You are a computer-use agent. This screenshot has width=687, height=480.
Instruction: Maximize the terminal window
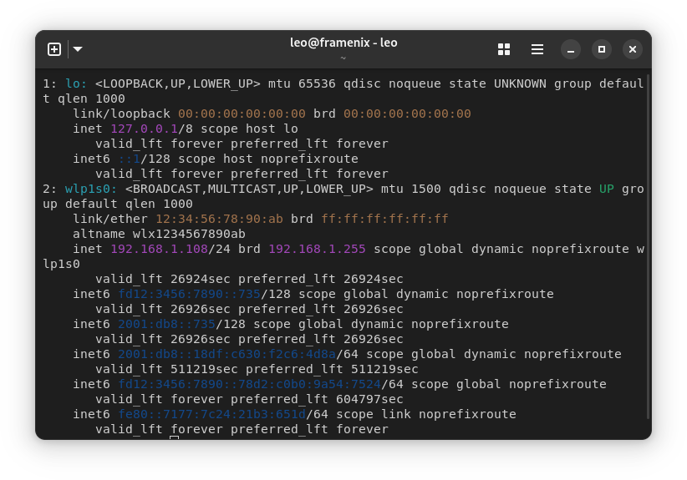coord(602,49)
